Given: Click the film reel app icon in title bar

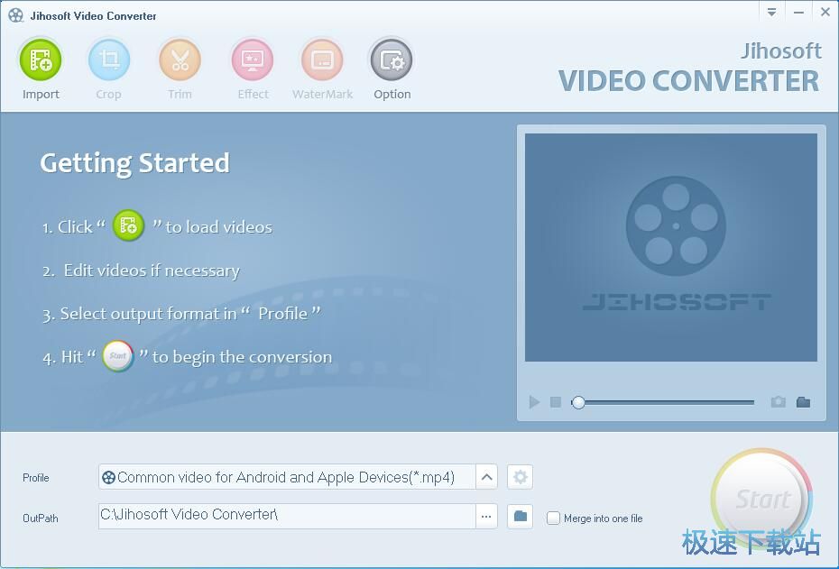Looking at the screenshot, I should pyautogui.click(x=16, y=15).
